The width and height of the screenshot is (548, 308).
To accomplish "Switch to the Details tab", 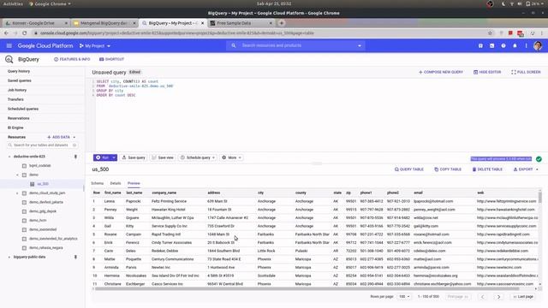I will point(116,183).
